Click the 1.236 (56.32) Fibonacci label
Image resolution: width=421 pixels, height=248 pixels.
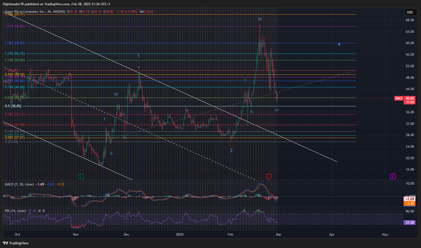coord(15,53)
